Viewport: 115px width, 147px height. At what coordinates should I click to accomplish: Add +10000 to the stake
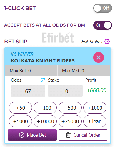point(45,121)
